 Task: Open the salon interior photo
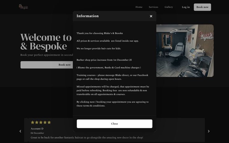click(185, 51)
